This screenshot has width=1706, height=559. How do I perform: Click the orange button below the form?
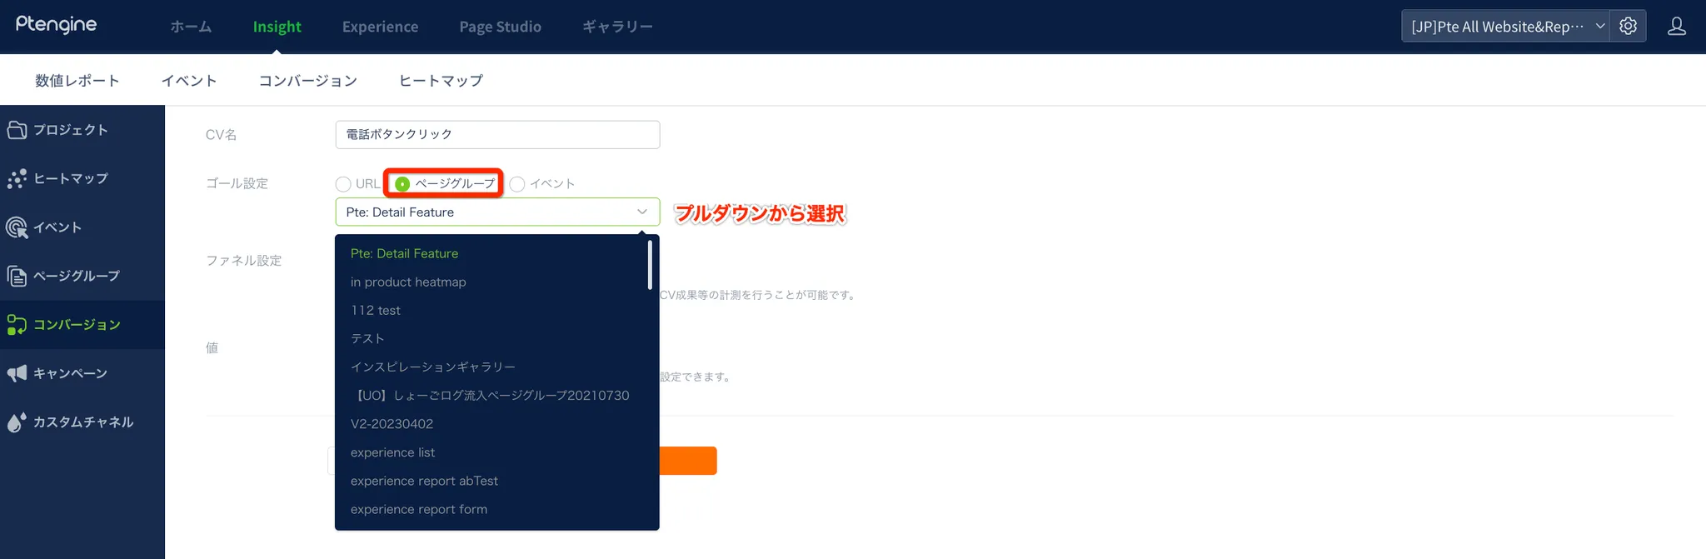pos(688,461)
